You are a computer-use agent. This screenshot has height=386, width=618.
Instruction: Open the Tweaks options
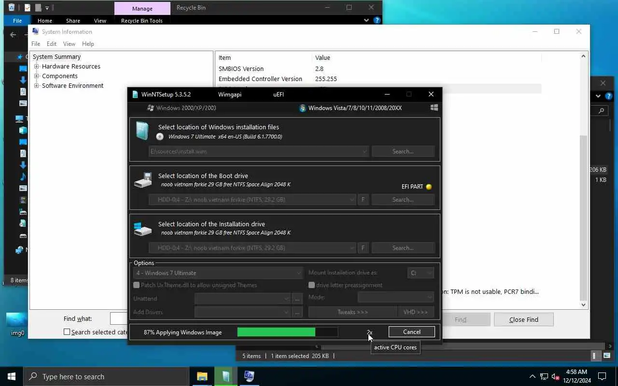352,312
